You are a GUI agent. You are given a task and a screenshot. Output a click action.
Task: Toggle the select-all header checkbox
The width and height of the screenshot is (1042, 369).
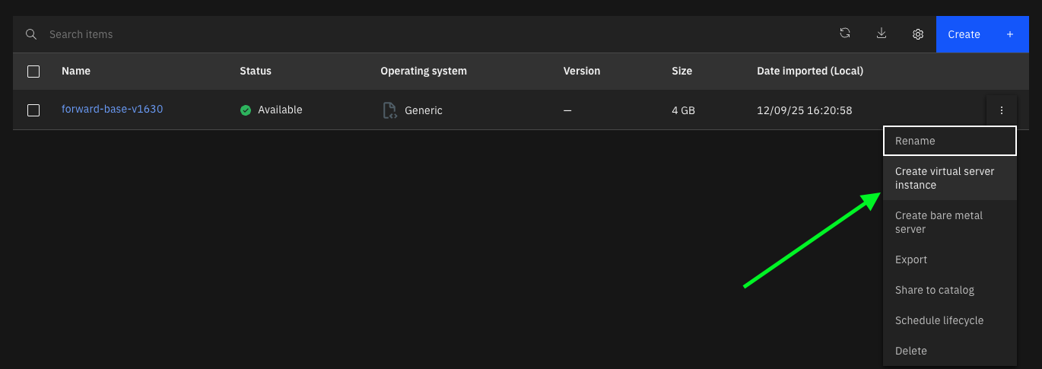coord(33,72)
